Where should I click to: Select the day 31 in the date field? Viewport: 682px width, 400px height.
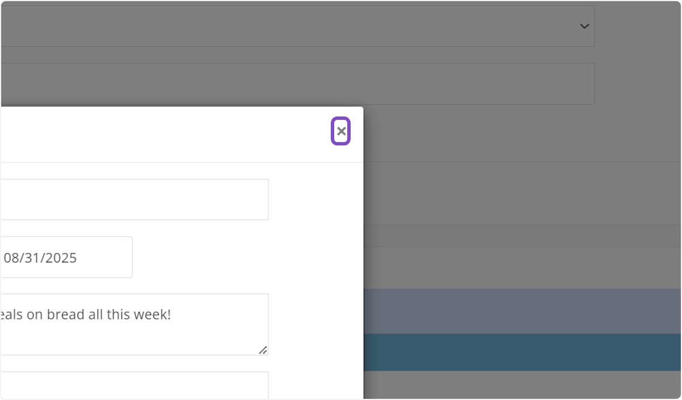click(x=31, y=258)
